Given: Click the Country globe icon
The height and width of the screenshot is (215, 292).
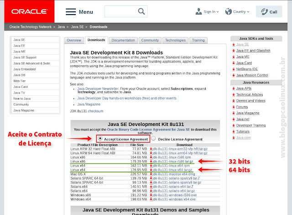Looking at the screenshot, I should (228, 11).
